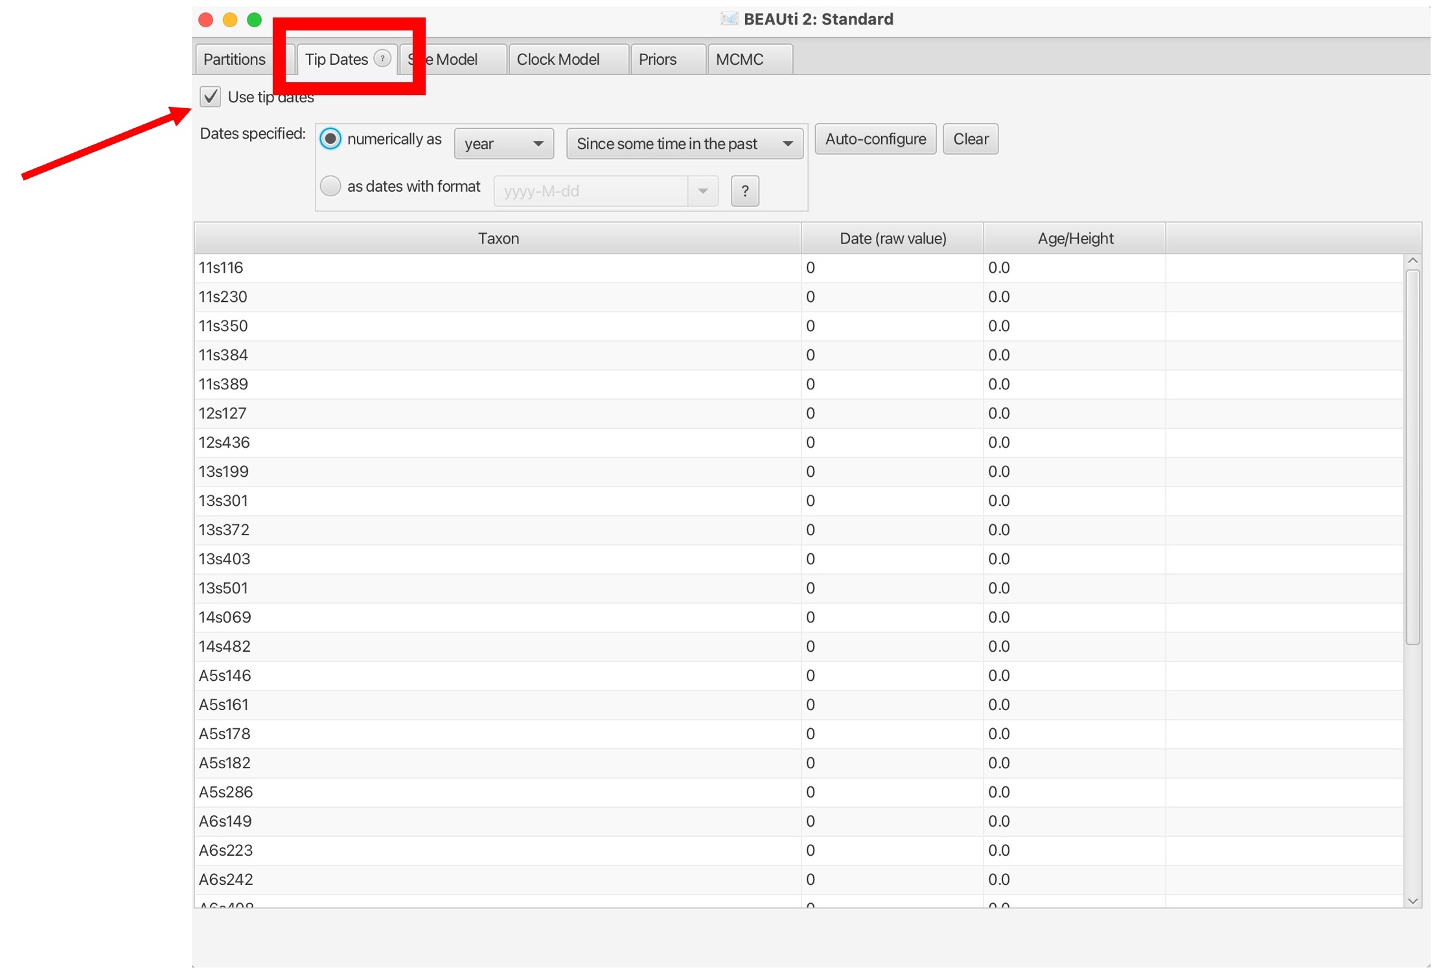Select taxon row 13s372
This screenshot has height=973, width=1439.
(x=798, y=530)
